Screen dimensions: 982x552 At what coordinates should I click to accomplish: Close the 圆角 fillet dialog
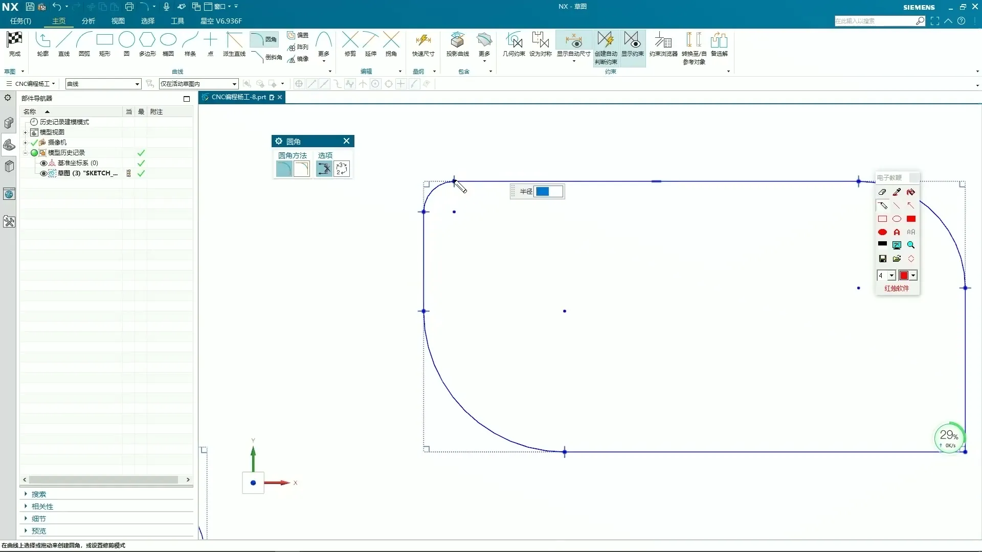346,141
